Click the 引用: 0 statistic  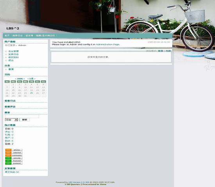click(9, 135)
